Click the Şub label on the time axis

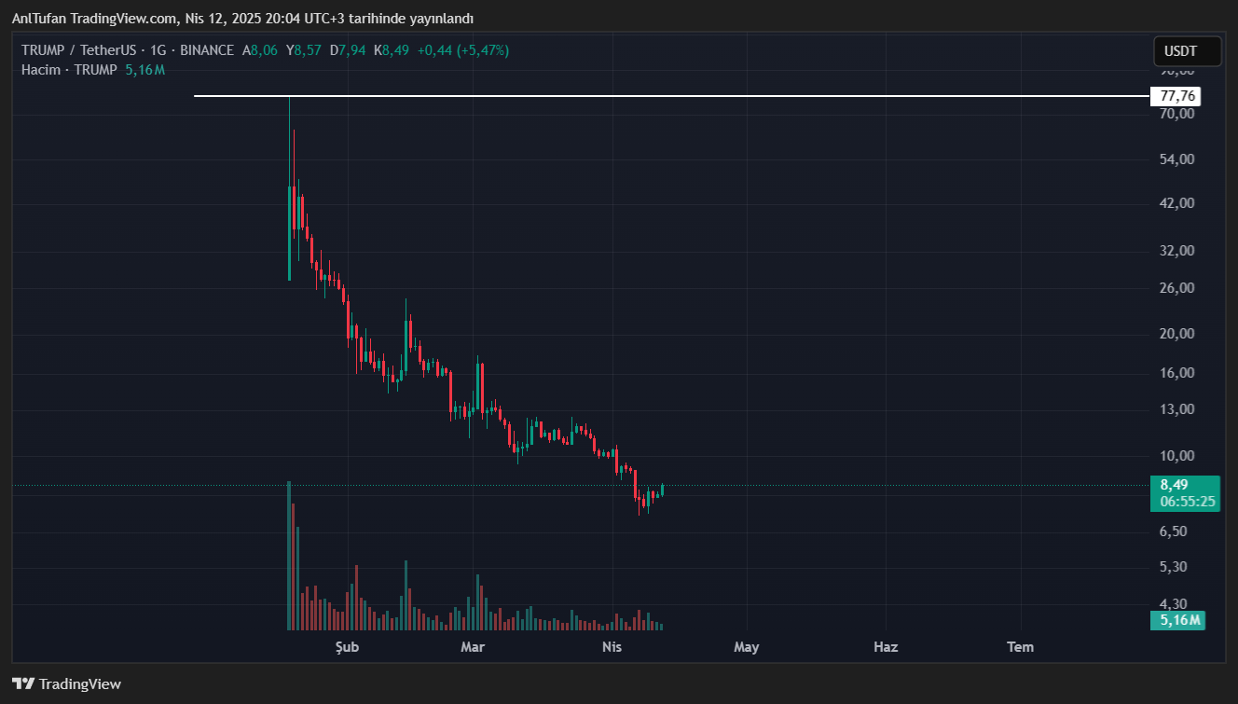click(347, 646)
